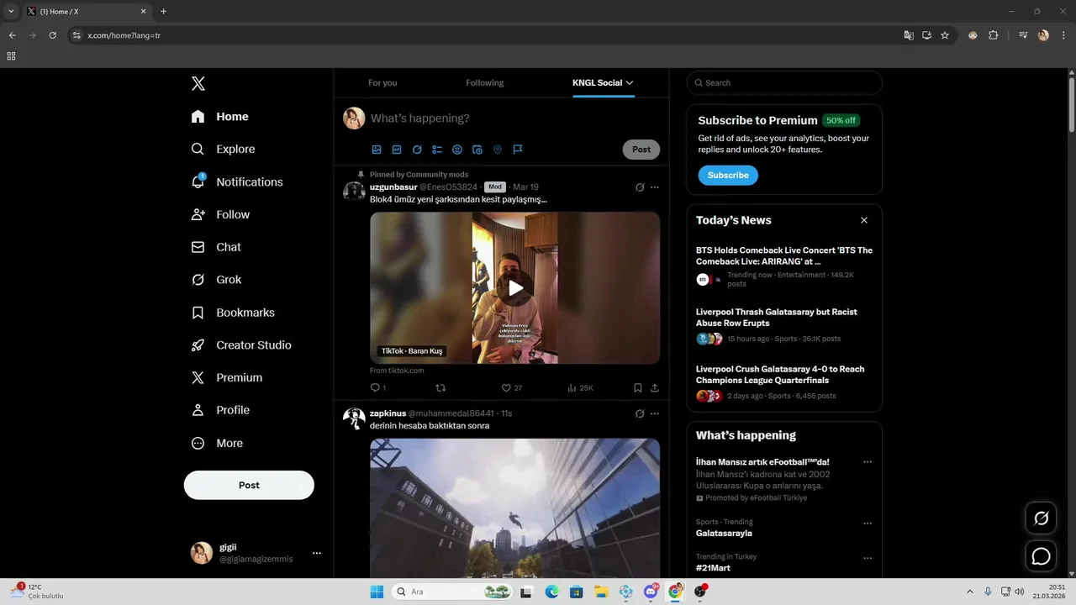Go to Bookmarks in the sidebar
The height and width of the screenshot is (605, 1076).
tap(233, 313)
